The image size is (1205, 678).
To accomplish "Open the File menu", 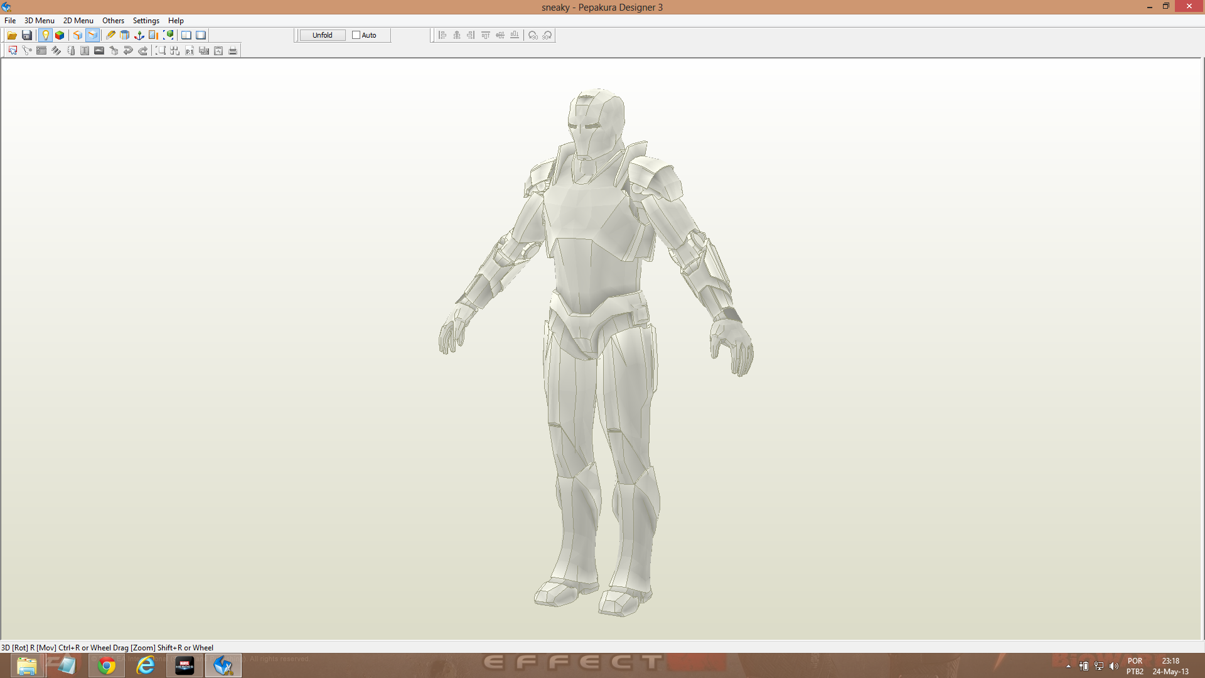I will tap(10, 21).
